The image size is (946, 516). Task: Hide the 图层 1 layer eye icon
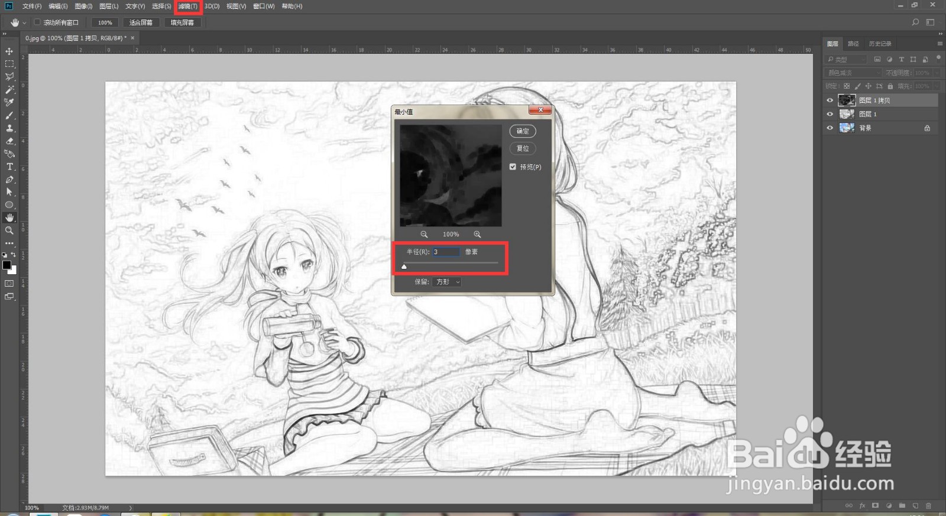pyautogui.click(x=830, y=114)
